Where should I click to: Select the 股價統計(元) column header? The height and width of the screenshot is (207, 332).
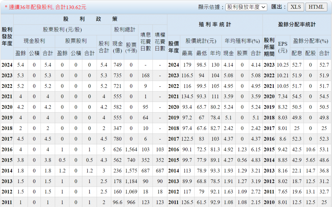(201, 41)
